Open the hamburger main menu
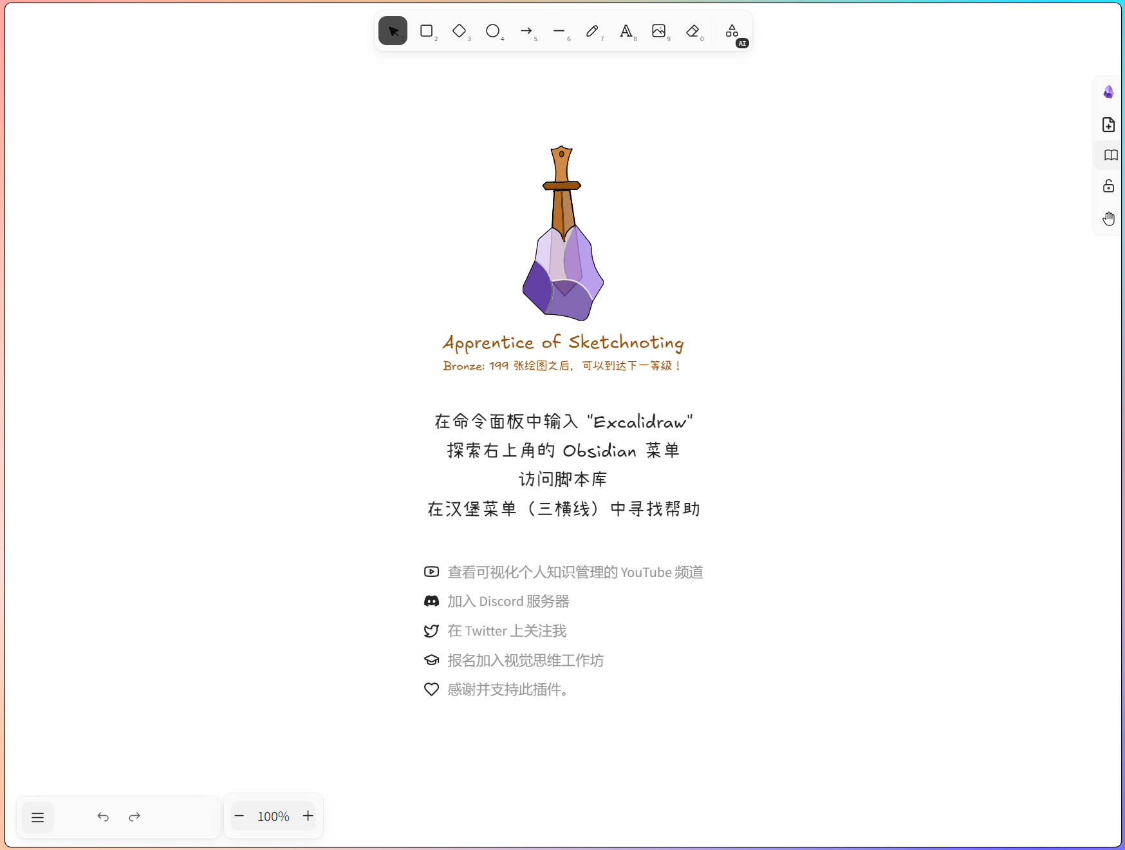Image resolution: width=1125 pixels, height=850 pixels. point(38,817)
